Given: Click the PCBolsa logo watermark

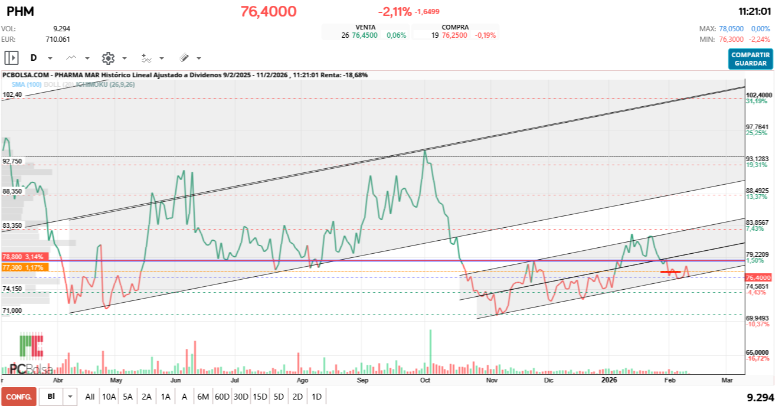Looking at the screenshot, I should pos(31,355).
